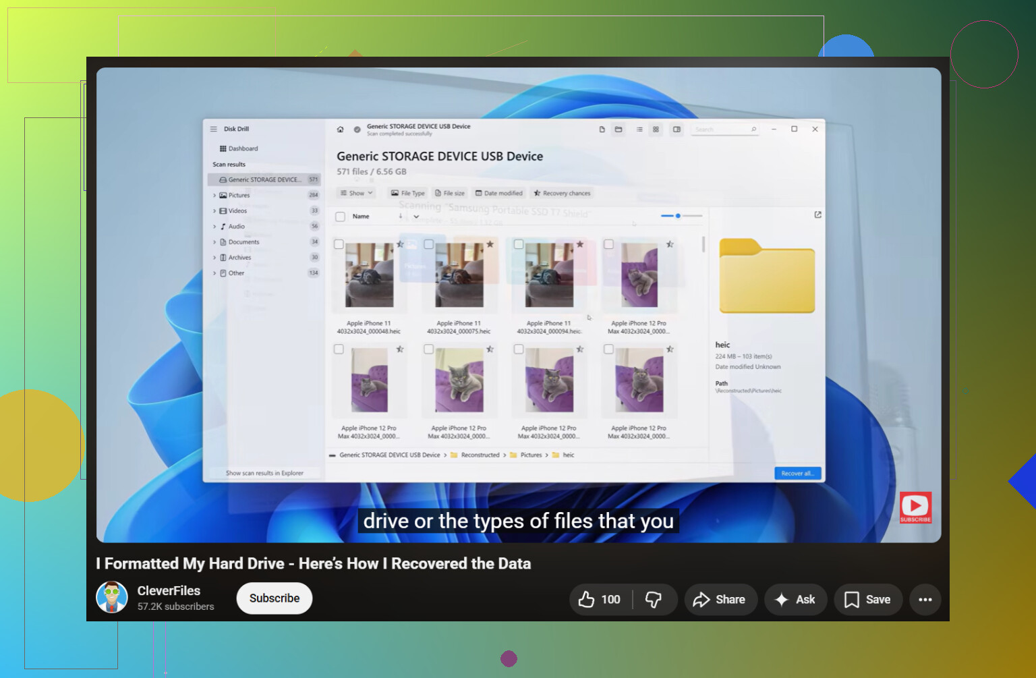Click the Pictures breadcrumb folder
Screen dimensions: 1036x678
(x=526, y=455)
